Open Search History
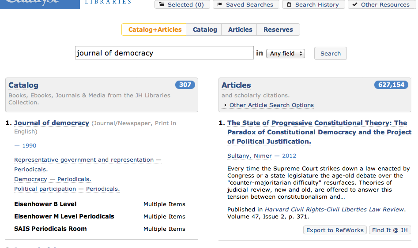The image size is (418, 248). (x=314, y=4)
